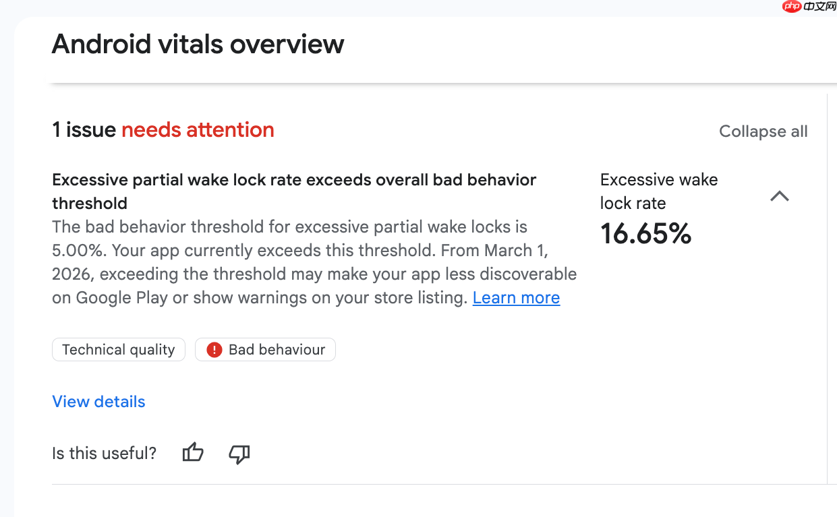Click the Excessive wake lock rate label
837x517 pixels.
point(659,191)
